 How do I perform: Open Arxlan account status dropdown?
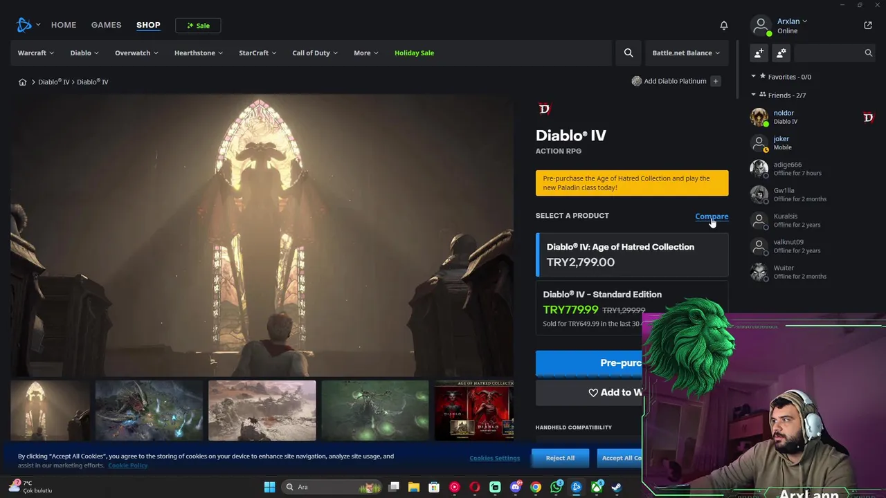pos(792,21)
